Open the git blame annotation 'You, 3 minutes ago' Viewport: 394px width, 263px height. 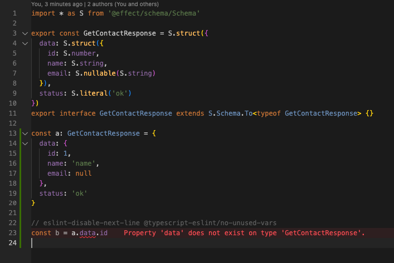point(56,4)
